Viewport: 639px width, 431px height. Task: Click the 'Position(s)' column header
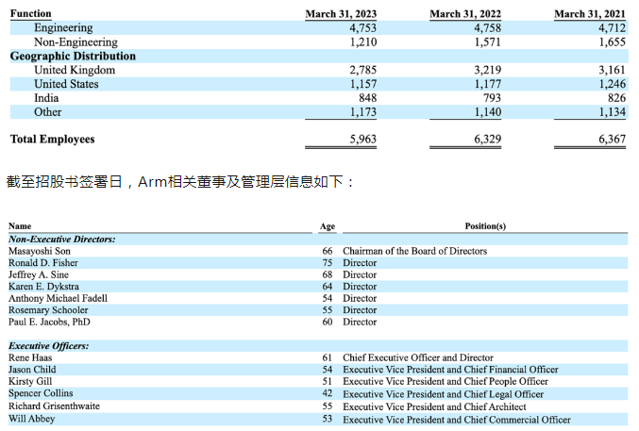point(485,226)
